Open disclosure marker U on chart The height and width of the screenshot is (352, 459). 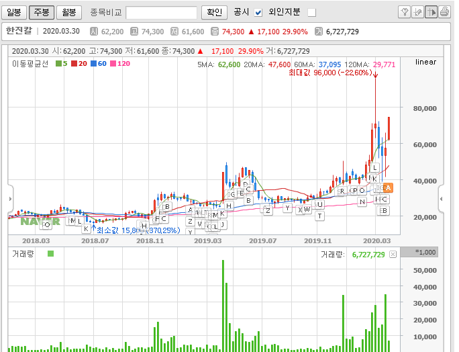tap(319, 204)
